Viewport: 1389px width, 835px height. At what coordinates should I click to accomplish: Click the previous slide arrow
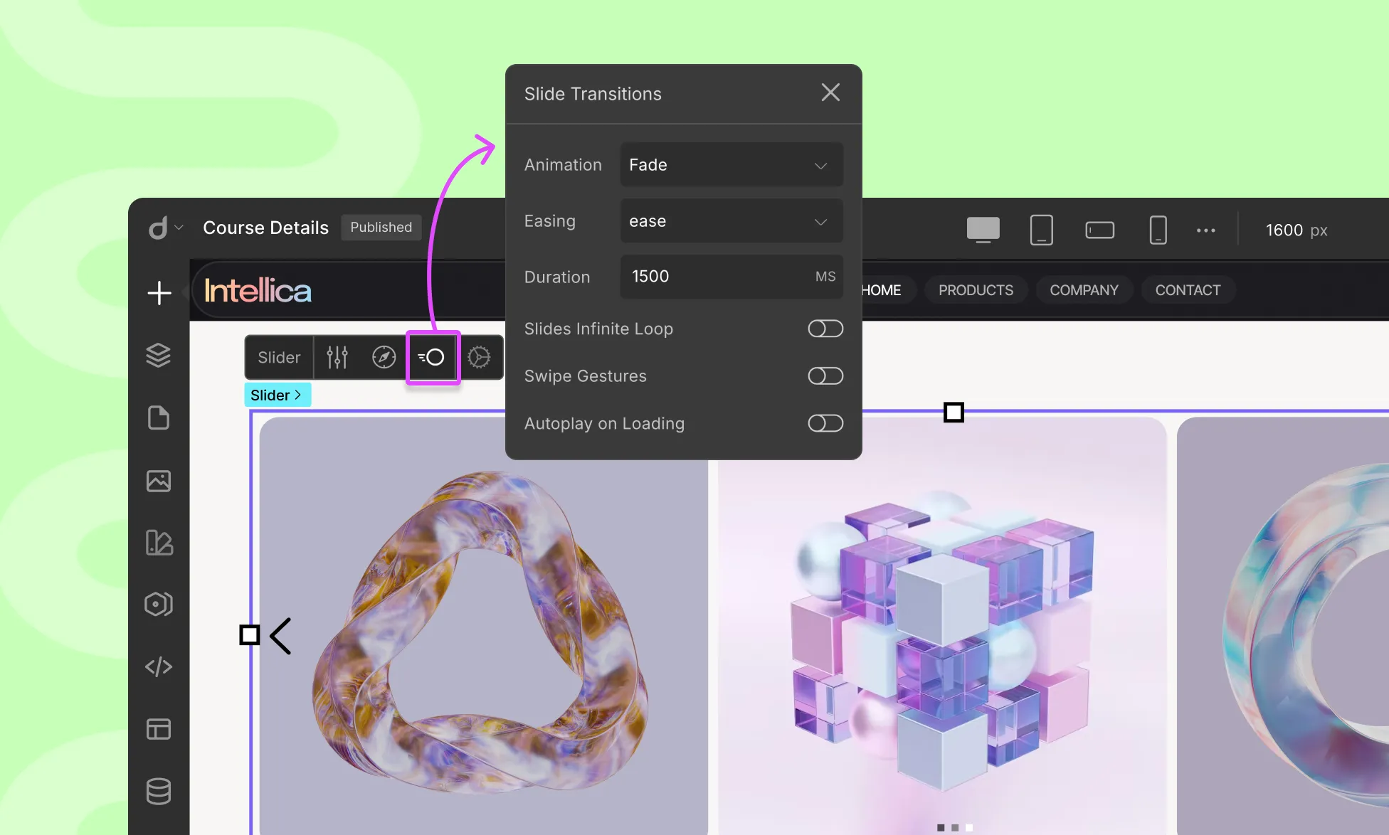point(281,636)
